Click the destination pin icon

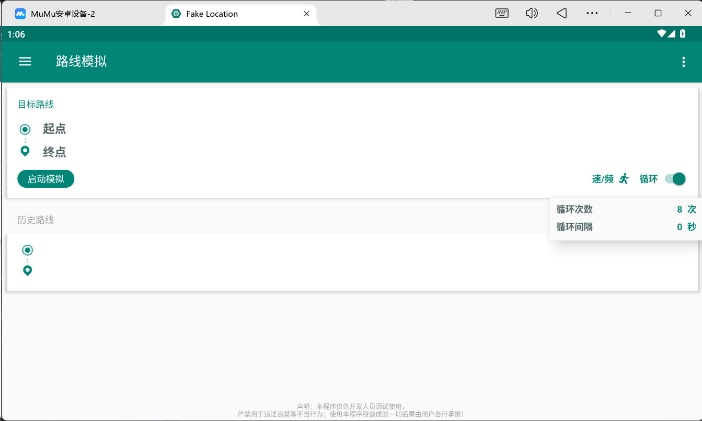click(25, 152)
